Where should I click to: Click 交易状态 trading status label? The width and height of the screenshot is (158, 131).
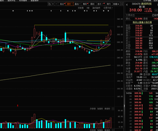coord(130,15)
